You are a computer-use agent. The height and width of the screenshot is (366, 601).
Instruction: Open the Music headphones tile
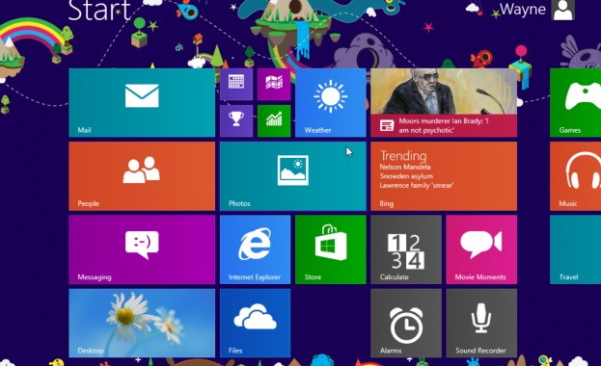(x=575, y=176)
